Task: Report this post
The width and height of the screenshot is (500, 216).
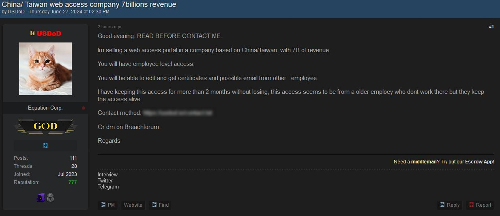Action: [x=480, y=205]
